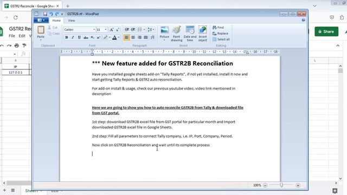The image size is (347, 195).
Task: Click the Google Sheets vertical scrollbar
Action: point(340,71)
